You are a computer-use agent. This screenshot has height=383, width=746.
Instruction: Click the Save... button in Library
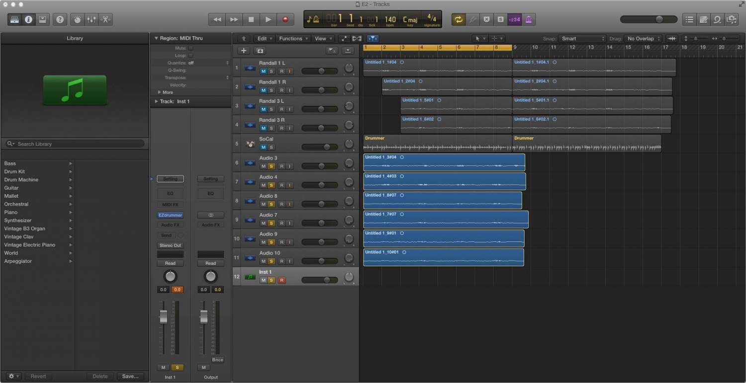(130, 376)
